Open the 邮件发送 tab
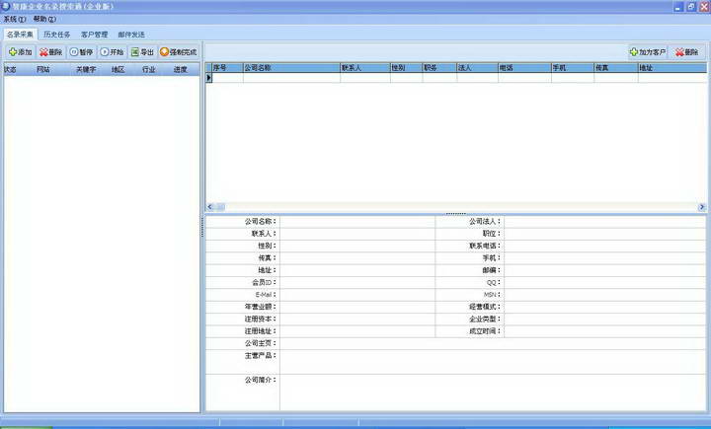The width and height of the screenshot is (711, 429). 131,34
